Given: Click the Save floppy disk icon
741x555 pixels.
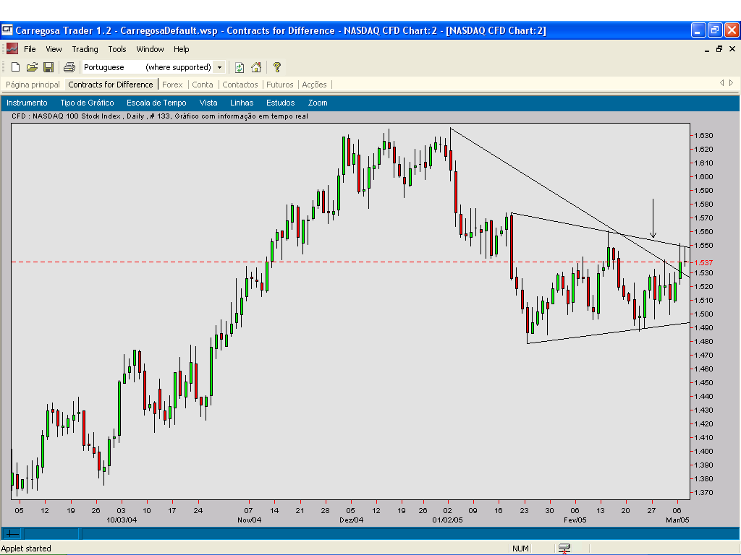Looking at the screenshot, I should point(48,67).
